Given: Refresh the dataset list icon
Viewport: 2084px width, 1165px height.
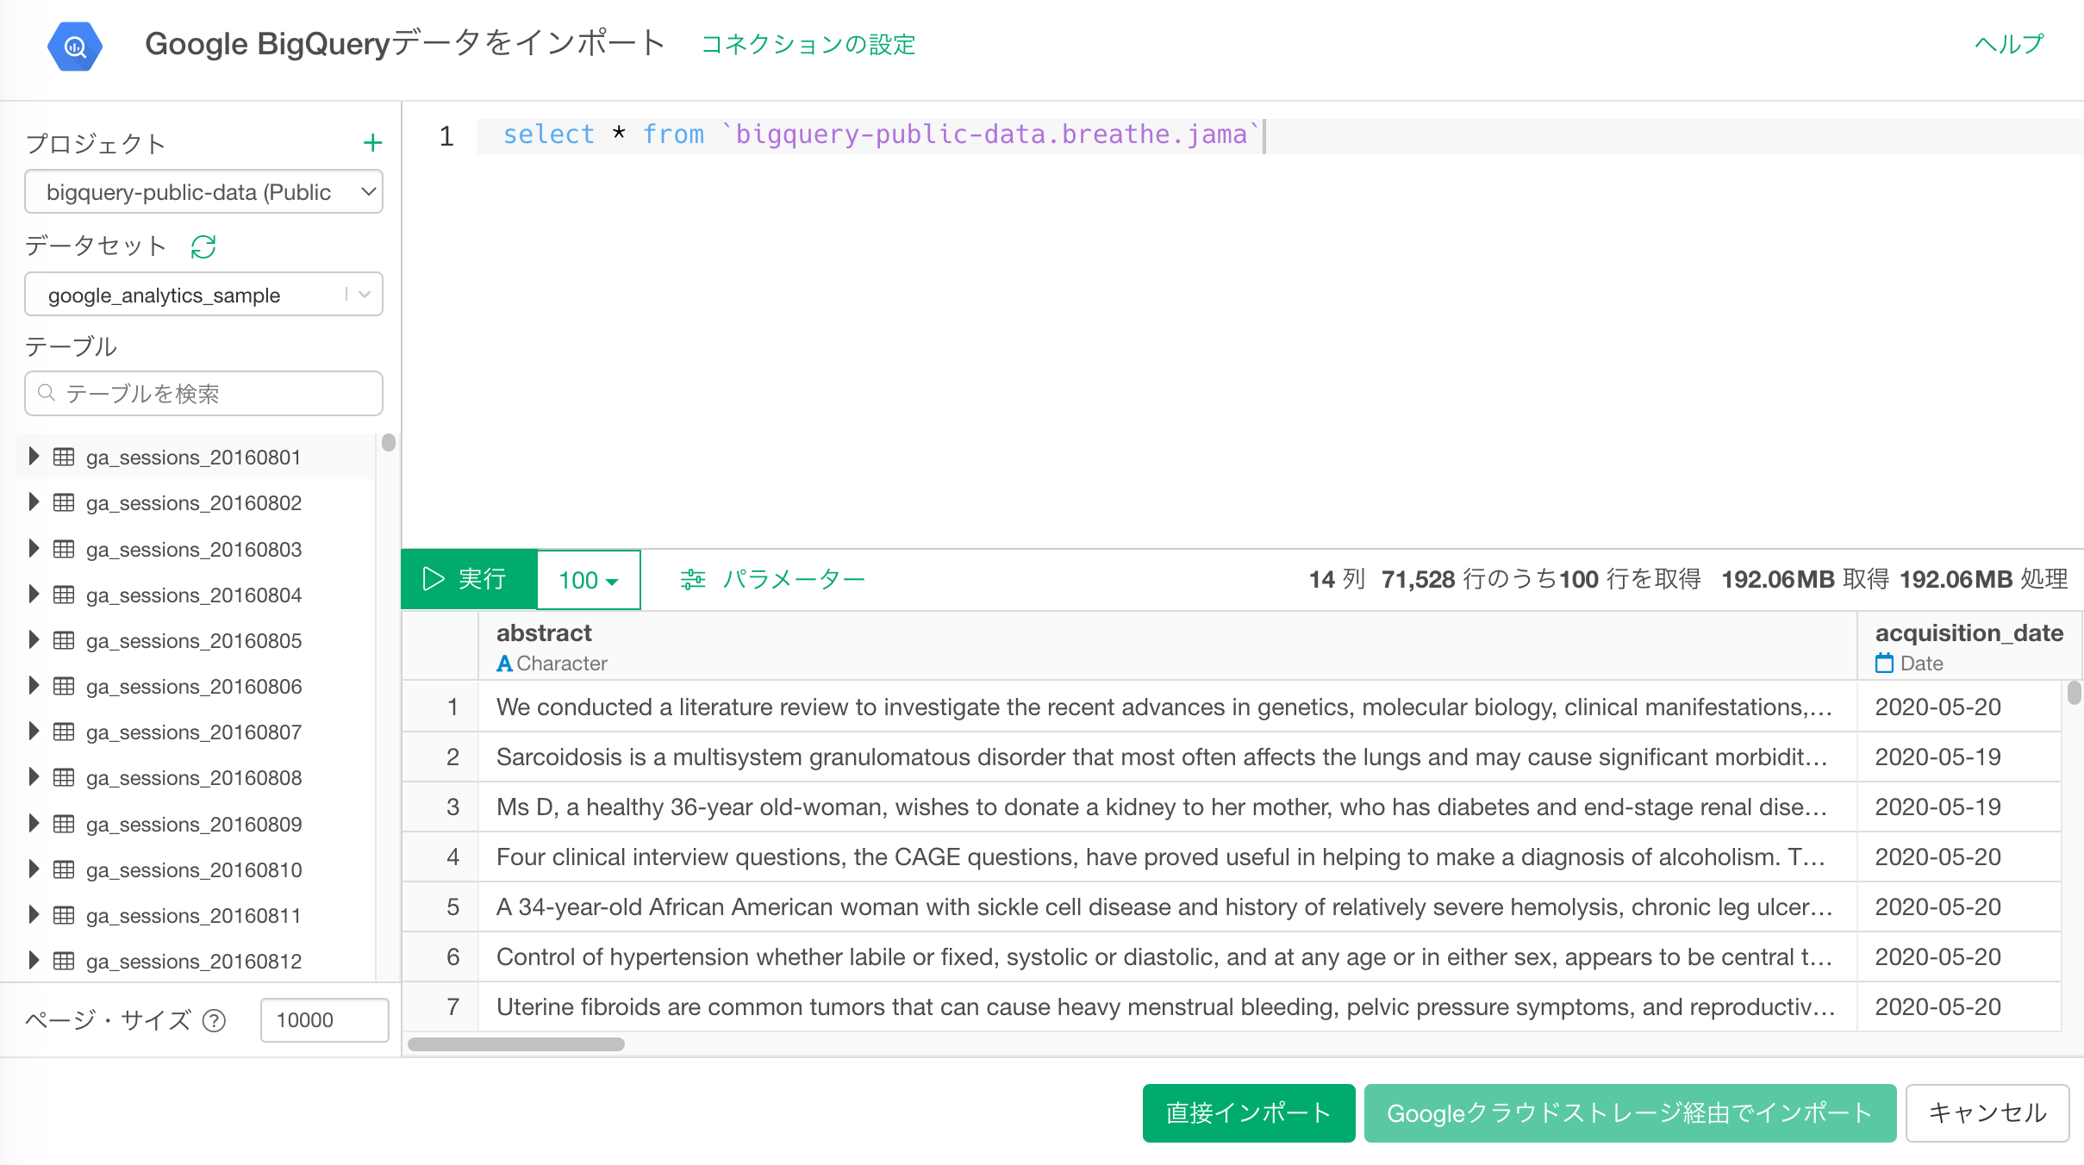Looking at the screenshot, I should pos(203,246).
